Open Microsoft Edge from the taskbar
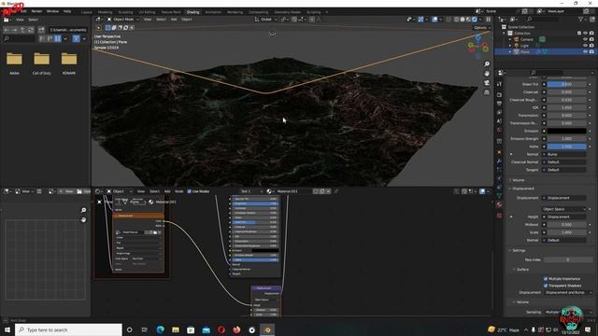Viewport: 598px width, 336px height. click(160, 329)
